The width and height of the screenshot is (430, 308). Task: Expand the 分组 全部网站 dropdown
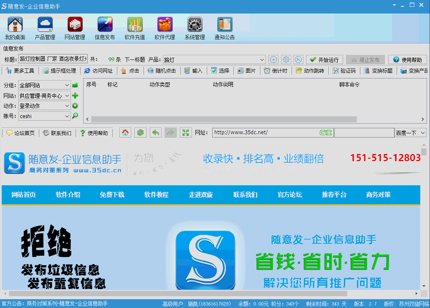click(67, 85)
